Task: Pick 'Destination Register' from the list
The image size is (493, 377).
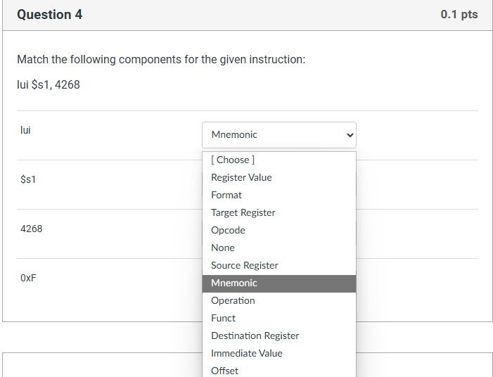Action: (279, 336)
